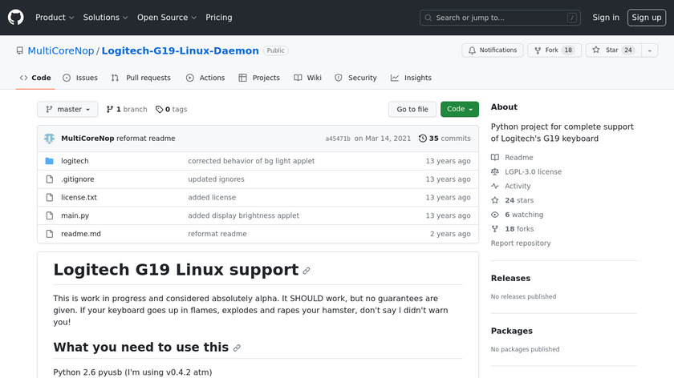The image size is (674, 378).
Task: Click the LGPL-3.0 license scale icon
Action: (495, 171)
